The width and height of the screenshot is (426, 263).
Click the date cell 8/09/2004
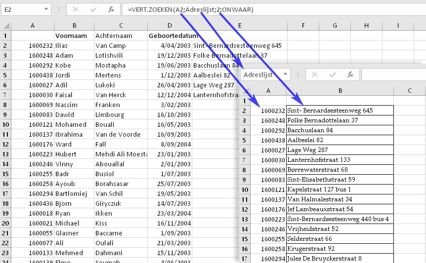click(x=170, y=144)
